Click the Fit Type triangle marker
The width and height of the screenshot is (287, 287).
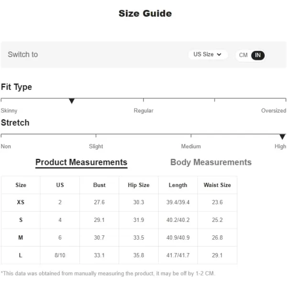click(x=72, y=101)
